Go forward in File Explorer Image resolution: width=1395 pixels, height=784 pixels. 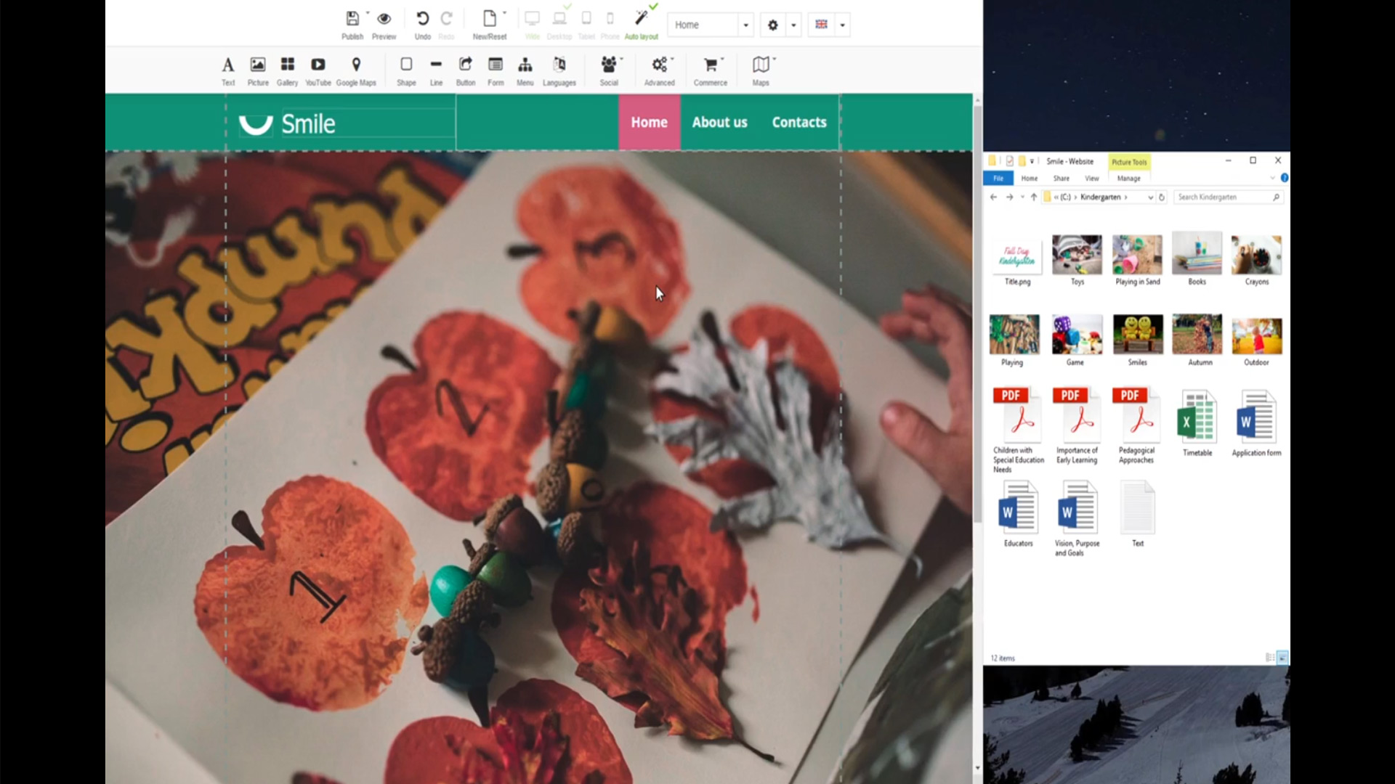tap(1009, 197)
